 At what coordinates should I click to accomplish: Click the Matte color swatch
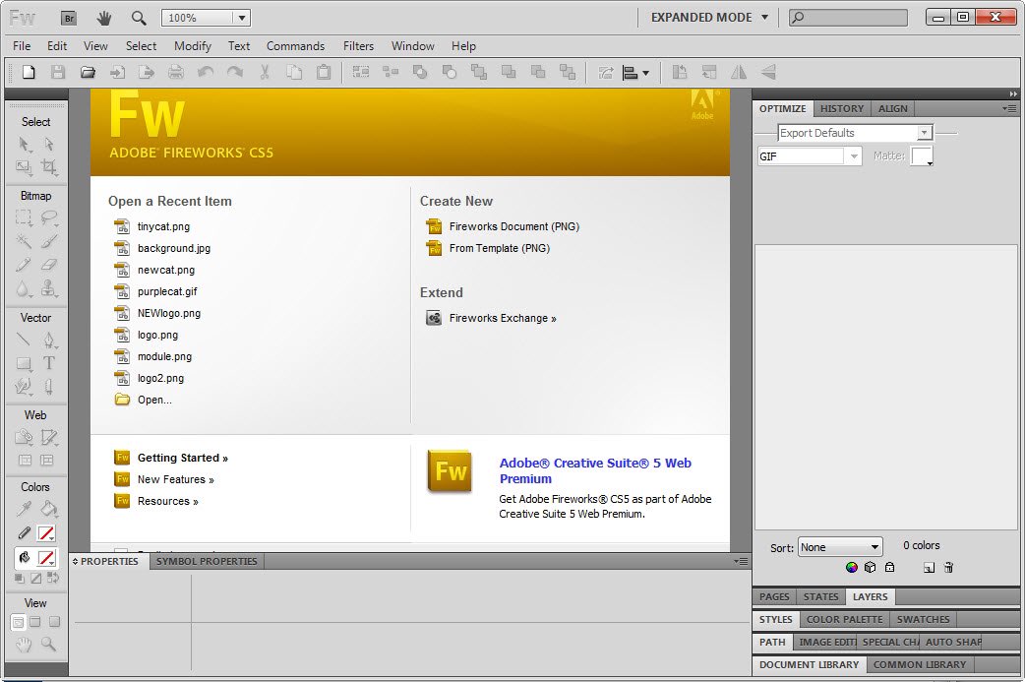click(x=921, y=156)
